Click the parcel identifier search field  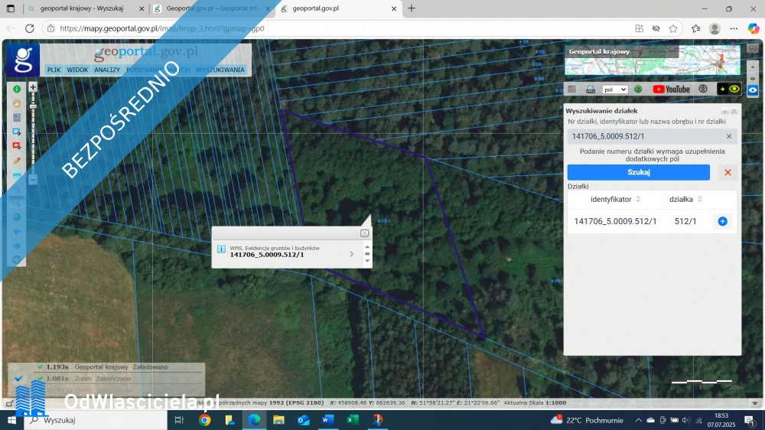[x=645, y=136]
